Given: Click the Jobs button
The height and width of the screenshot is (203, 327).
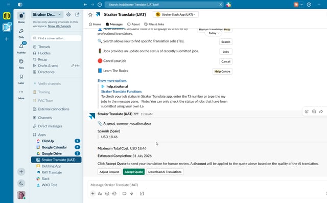Looking at the screenshot, I should (226, 52).
